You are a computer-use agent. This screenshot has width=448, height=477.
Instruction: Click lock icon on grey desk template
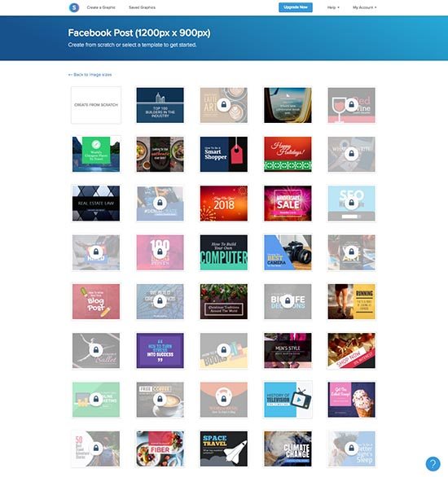pyautogui.click(x=351, y=154)
